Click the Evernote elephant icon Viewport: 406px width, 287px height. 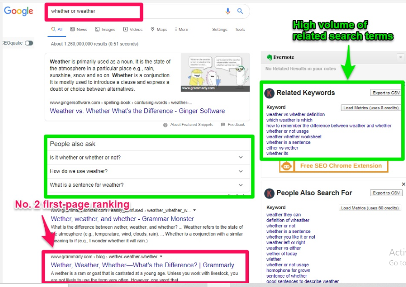point(269,57)
